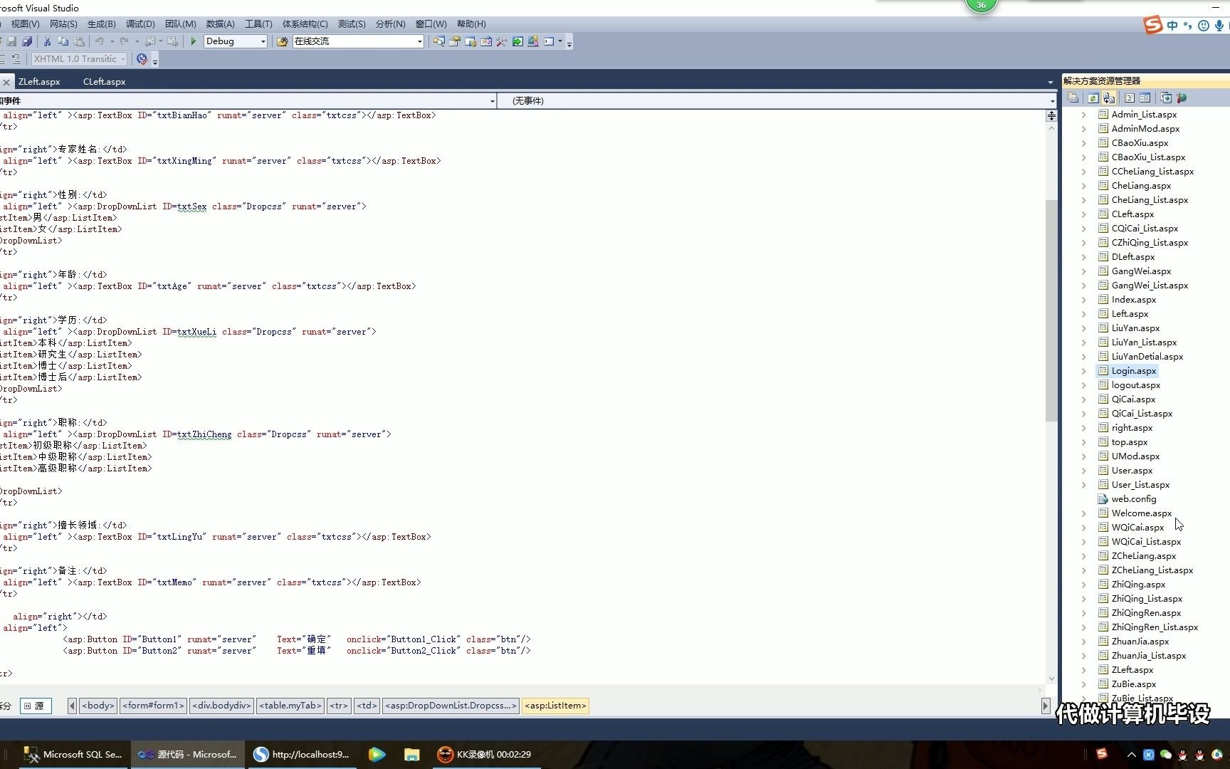The width and height of the screenshot is (1230, 769).
Task: Select the <div.bodydiv> tag navigator button
Action: pos(221,706)
